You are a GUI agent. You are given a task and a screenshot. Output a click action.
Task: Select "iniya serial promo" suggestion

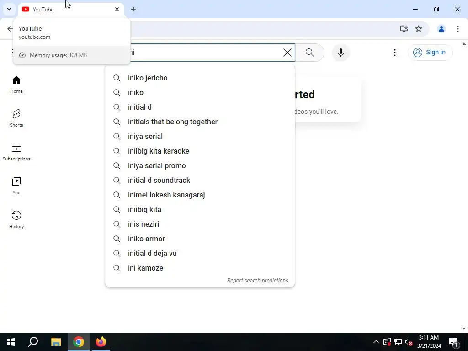coord(200,165)
